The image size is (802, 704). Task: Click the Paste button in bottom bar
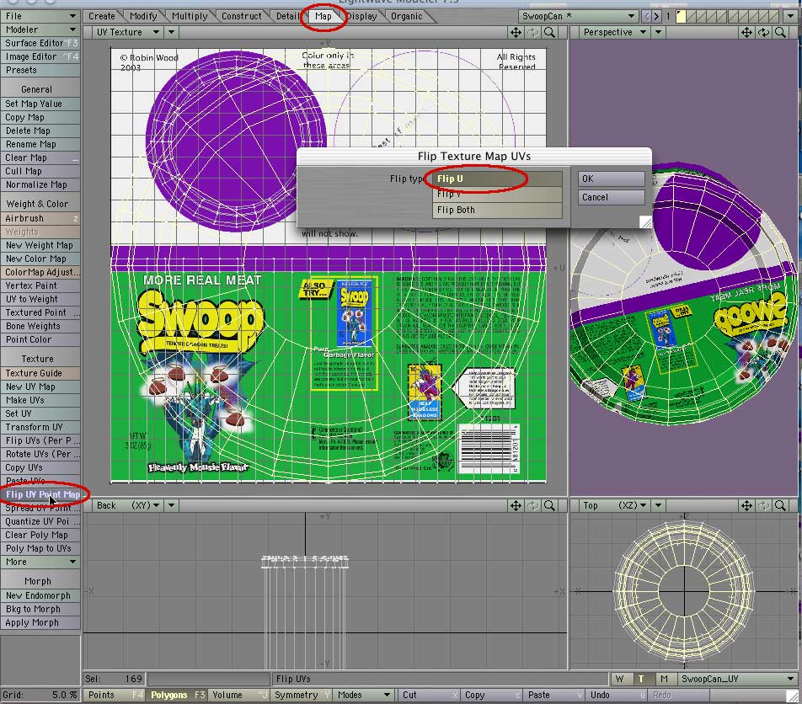coord(554,695)
